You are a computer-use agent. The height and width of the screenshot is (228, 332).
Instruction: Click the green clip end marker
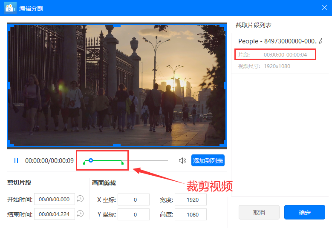(122, 162)
